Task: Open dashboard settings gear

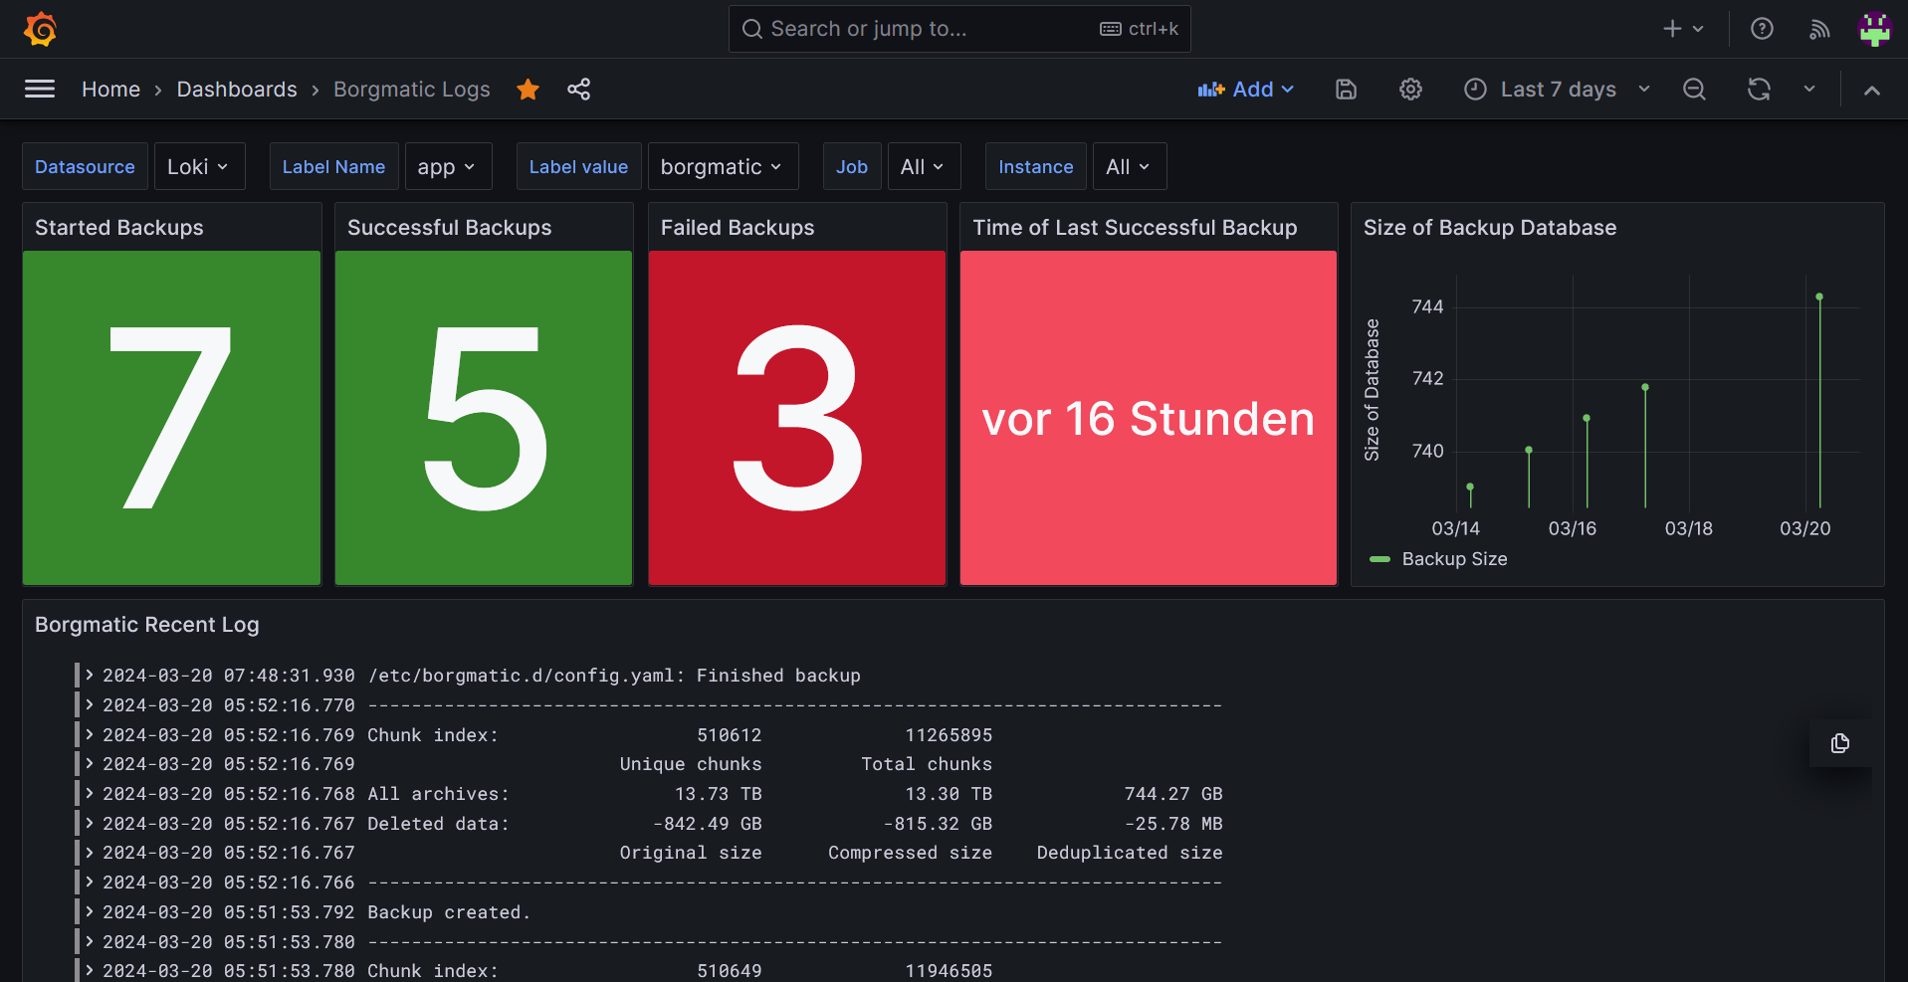Action: (1410, 90)
